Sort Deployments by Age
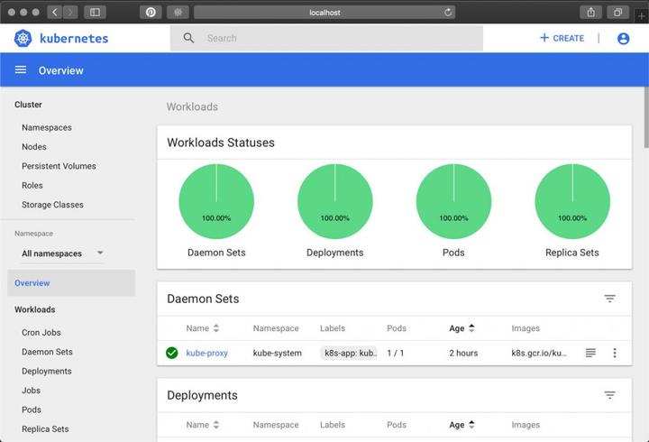Screen dimensions: 649x442 pos(462,425)
